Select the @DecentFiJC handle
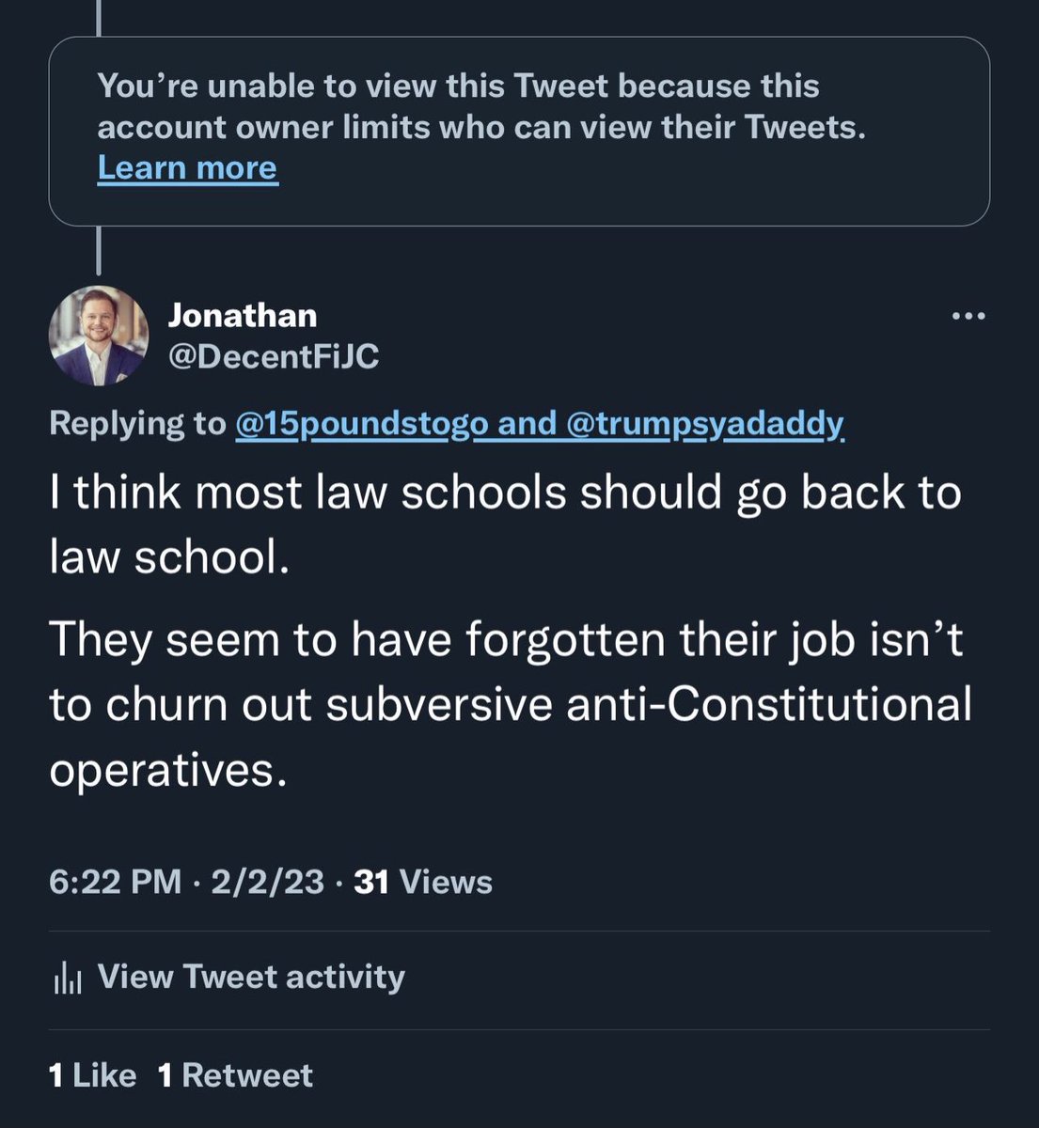This screenshot has width=1039, height=1128. [273, 356]
